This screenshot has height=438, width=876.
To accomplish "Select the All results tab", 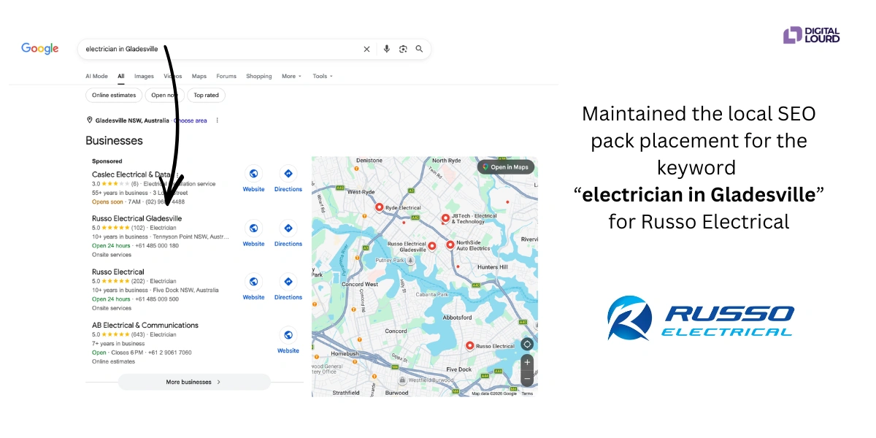I will click(121, 76).
